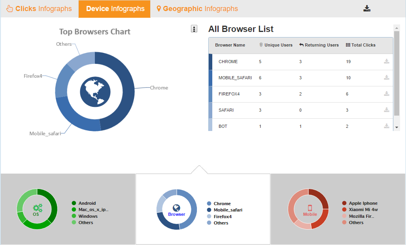This screenshot has height=245, width=406.
Task: Click Apple Iphone legend color dot
Action: [344, 203]
